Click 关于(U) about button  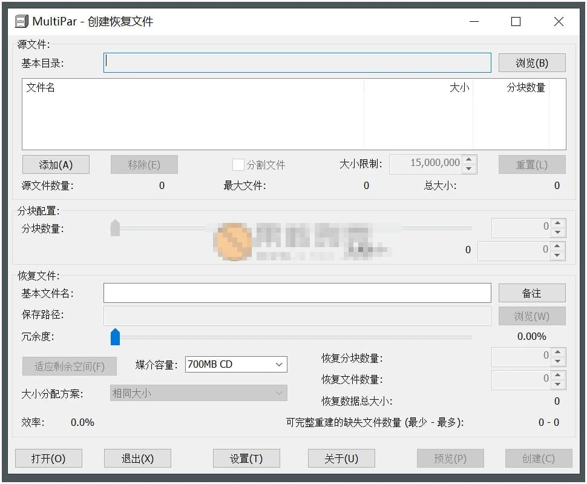point(341,459)
